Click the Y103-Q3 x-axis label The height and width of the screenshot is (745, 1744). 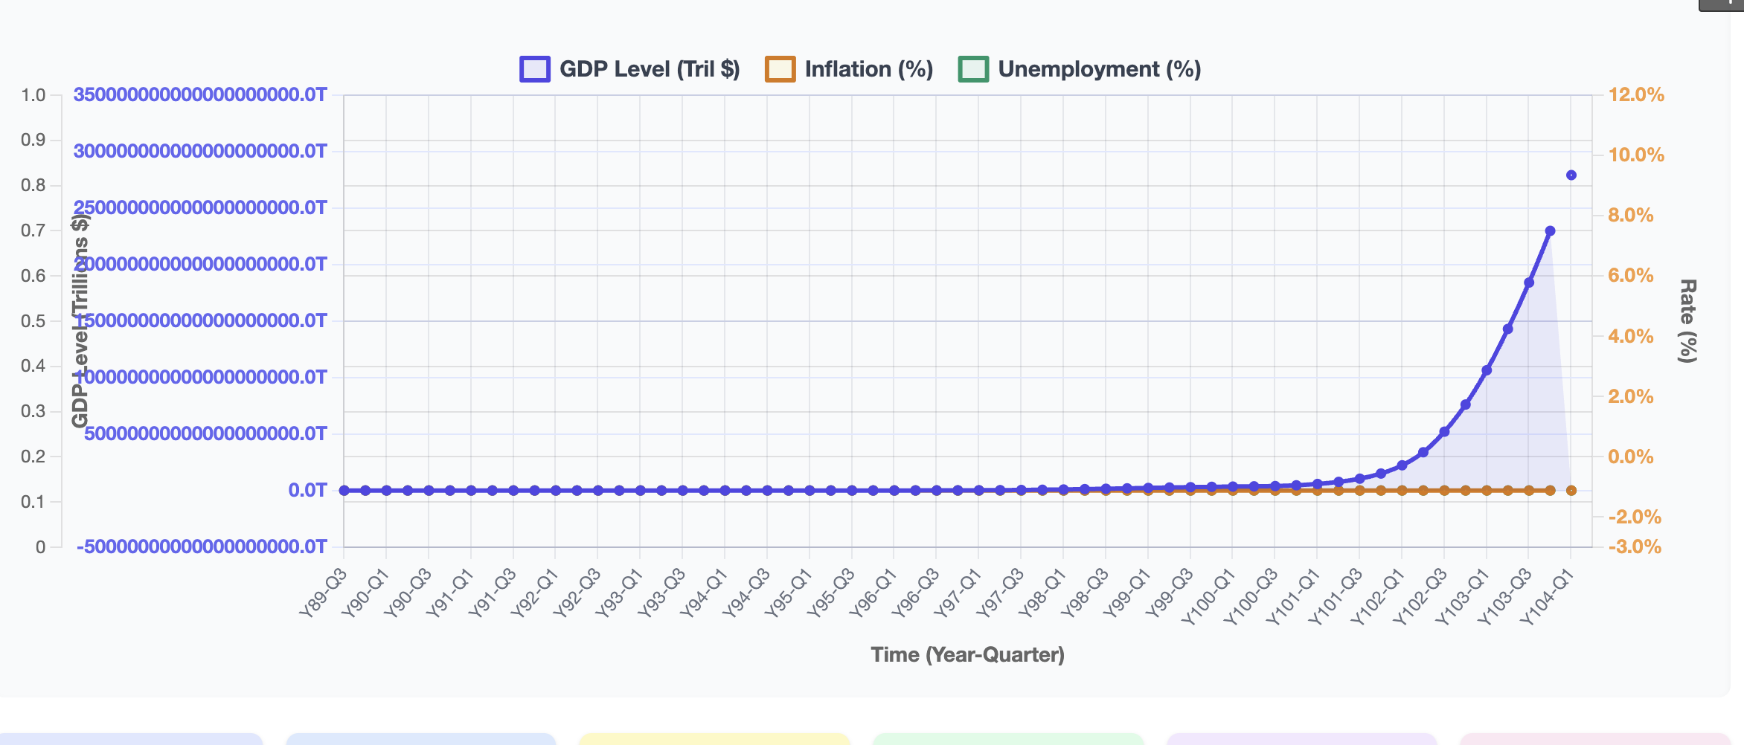point(1506,596)
